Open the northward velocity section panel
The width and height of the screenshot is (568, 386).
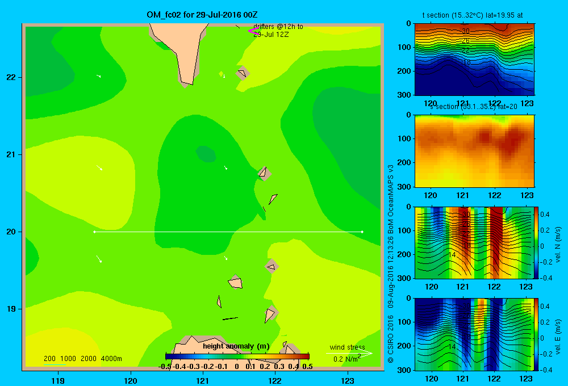[473, 242]
